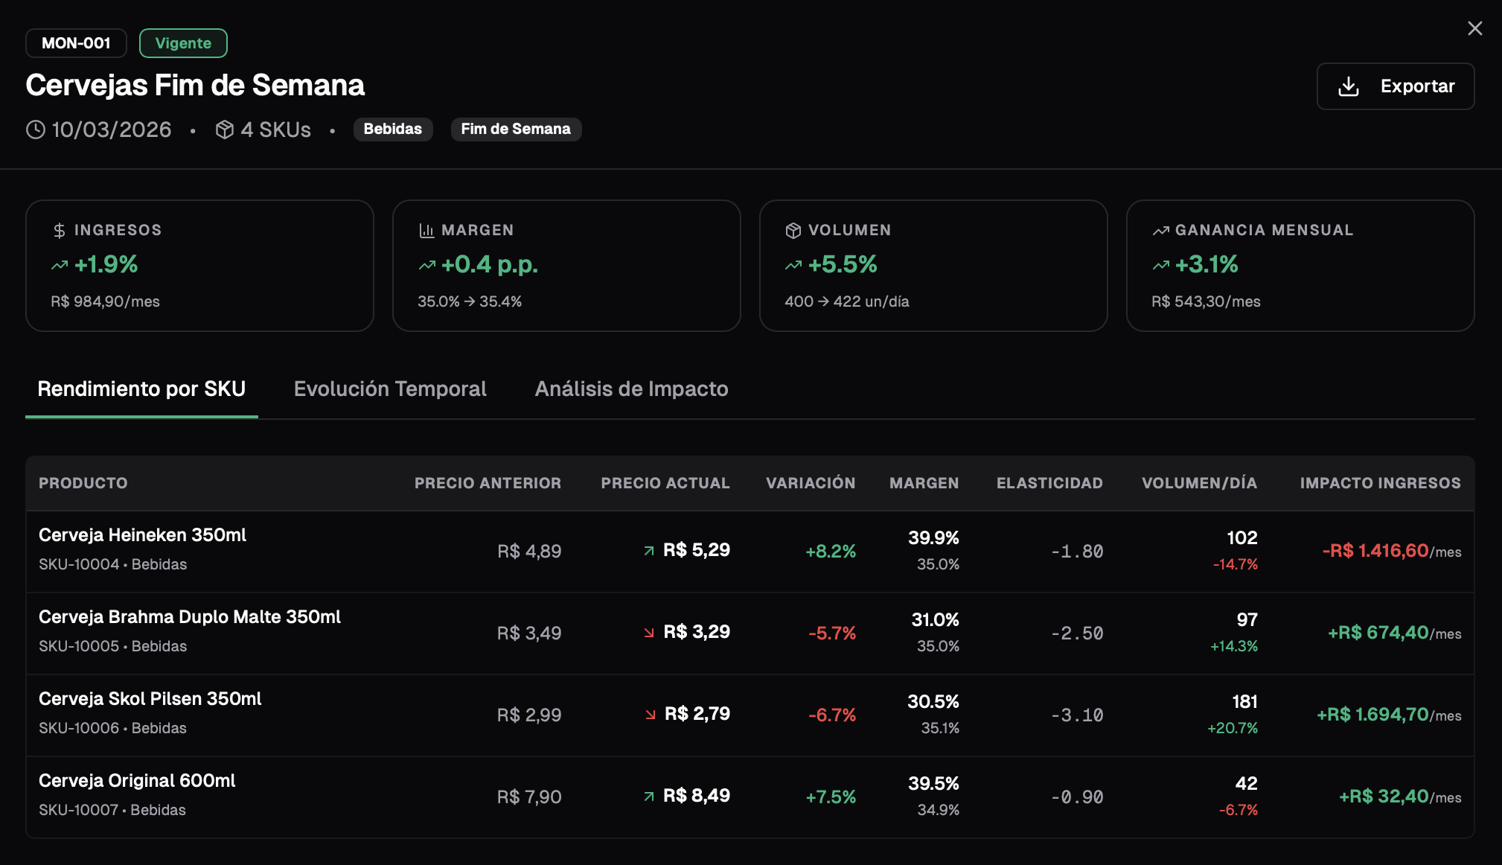Click the dollar icon beside INGRESOS
1502x865 pixels.
point(59,230)
